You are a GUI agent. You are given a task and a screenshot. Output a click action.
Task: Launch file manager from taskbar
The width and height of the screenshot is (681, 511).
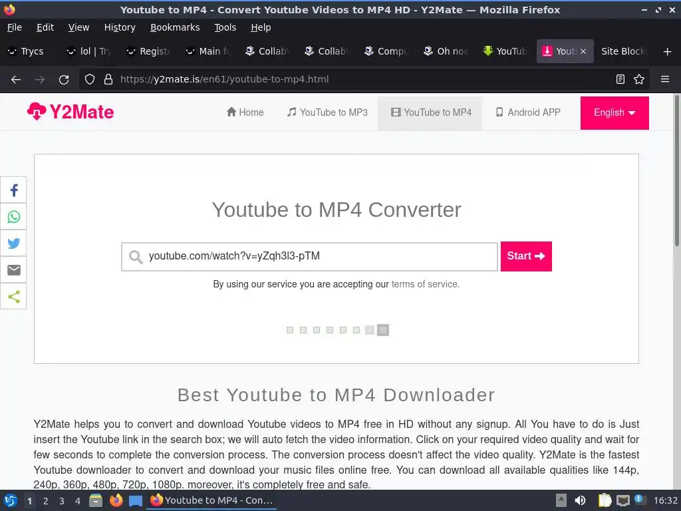96,500
